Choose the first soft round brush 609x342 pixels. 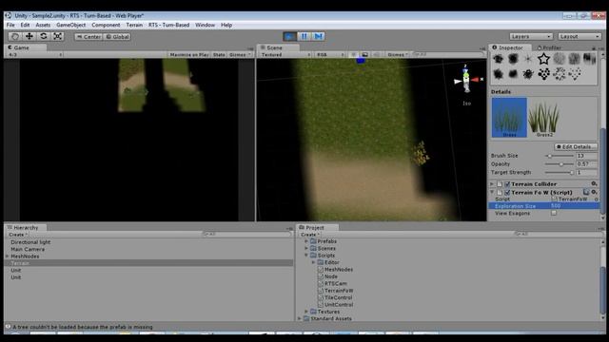click(499, 59)
